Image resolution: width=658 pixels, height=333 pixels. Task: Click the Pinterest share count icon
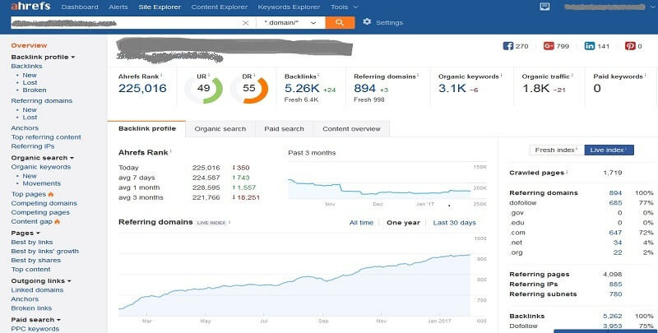(x=630, y=46)
